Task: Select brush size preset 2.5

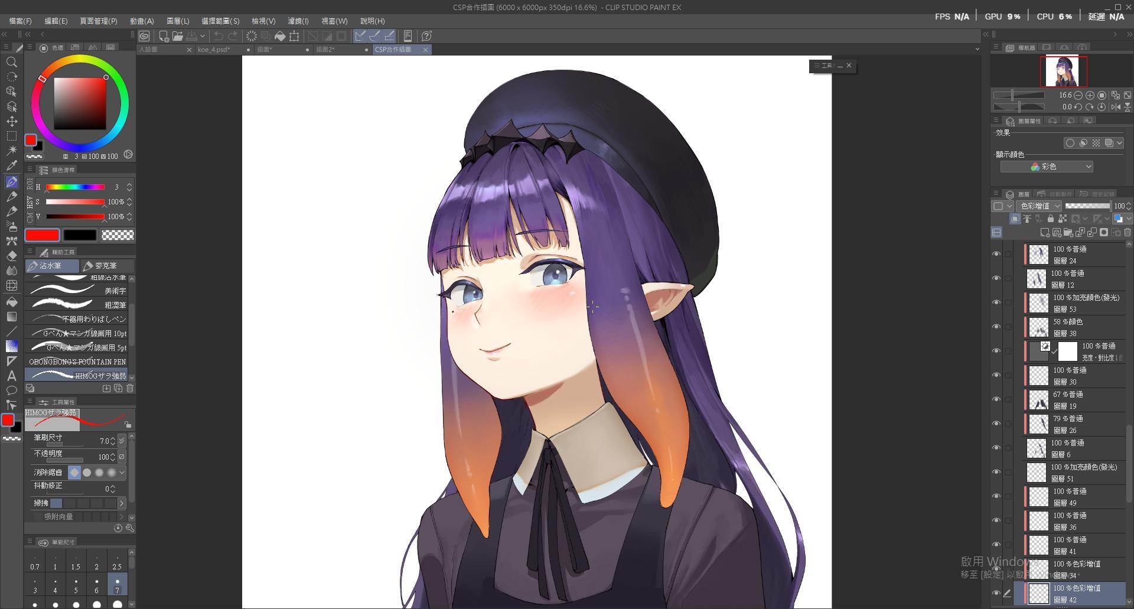Action: pyautogui.click(x=117, y=562)
